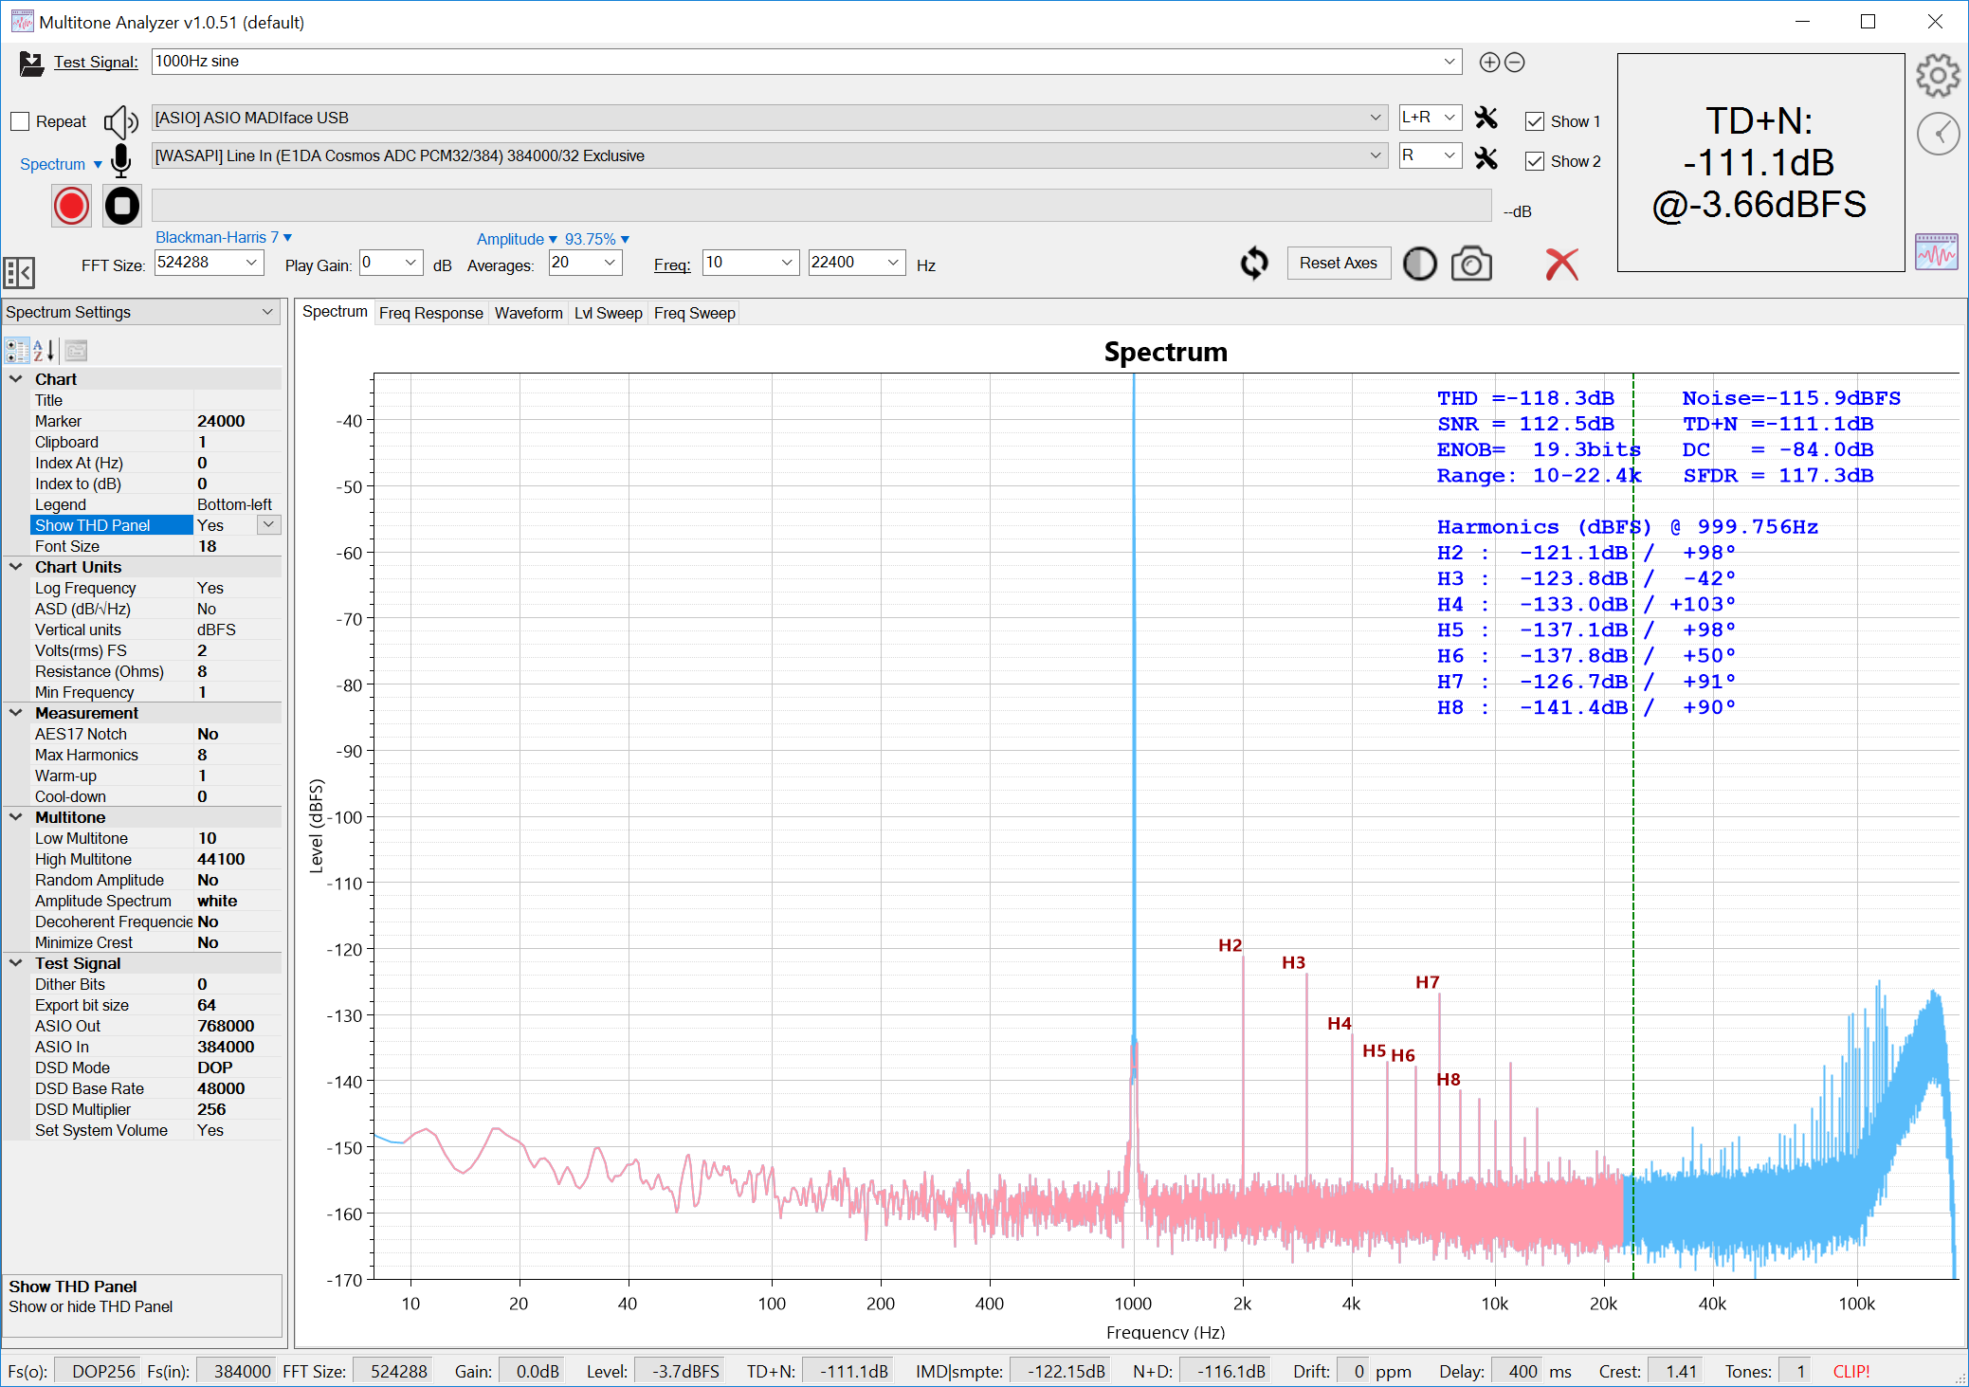Uncheck the Show 1 checkbox
This screenshot has width=1969, height=1387.
[1535, 121]
